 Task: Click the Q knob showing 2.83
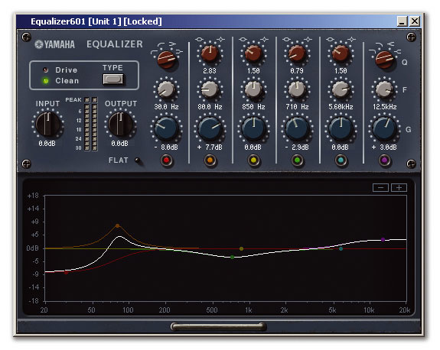tap(210, 53)
